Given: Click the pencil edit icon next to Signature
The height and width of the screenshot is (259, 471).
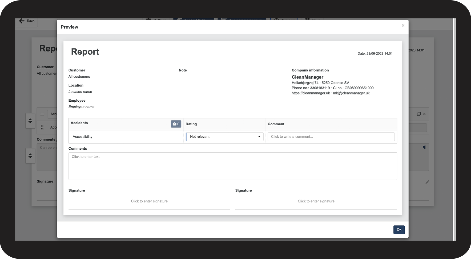Looking at the screenshot, I should point(427,182).
